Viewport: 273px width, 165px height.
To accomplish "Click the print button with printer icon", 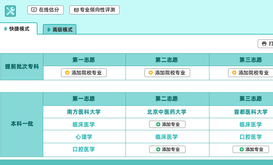I will tap(265, 44).
